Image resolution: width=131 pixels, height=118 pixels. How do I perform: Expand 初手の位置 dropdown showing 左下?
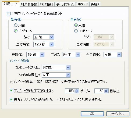pyautogui.click(x=56, y=75)
